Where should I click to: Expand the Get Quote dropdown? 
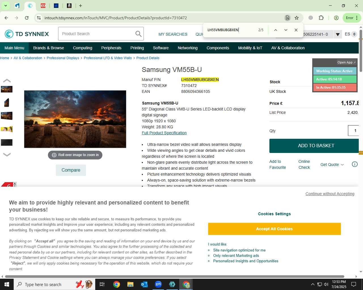(x=332, y=165)
